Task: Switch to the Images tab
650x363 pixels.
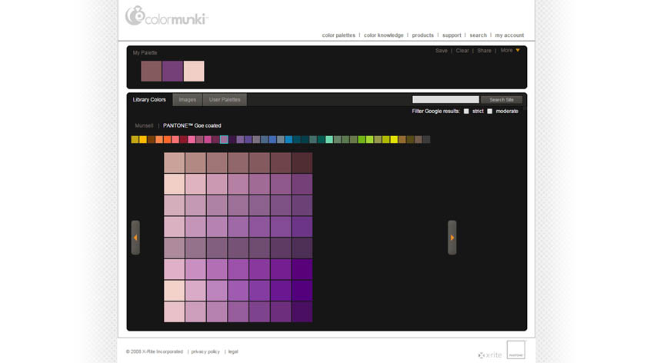Action: 187,100
